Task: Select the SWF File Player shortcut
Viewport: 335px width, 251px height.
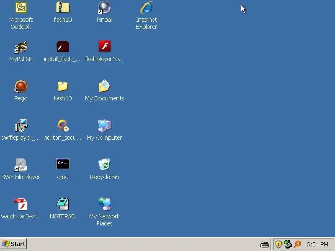Action: coord(21,165)
